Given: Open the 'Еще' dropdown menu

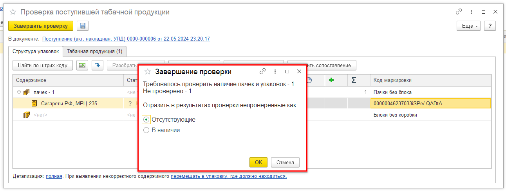Looking at the screenshot, I should pos(468,26).
